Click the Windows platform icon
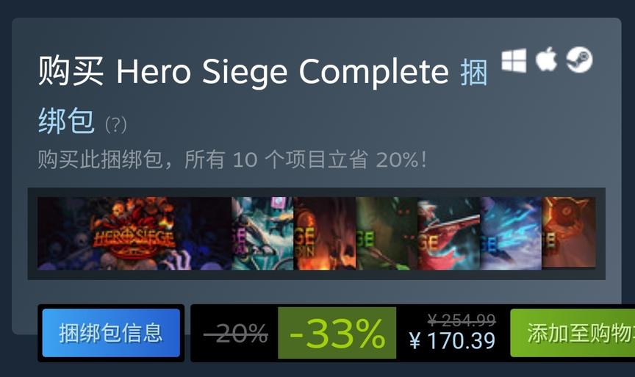This screenshot has height=377, width=635. (514, 61)
